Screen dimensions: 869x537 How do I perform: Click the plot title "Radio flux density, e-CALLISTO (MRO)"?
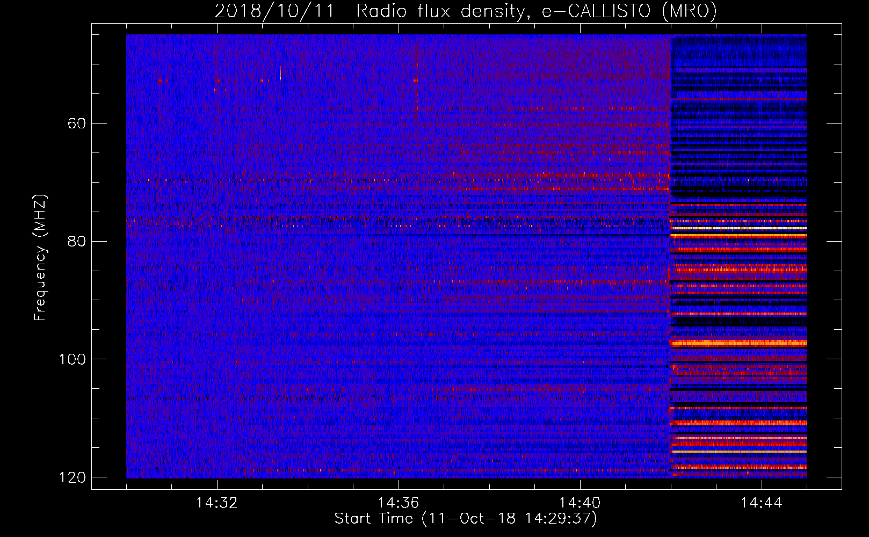537,11
